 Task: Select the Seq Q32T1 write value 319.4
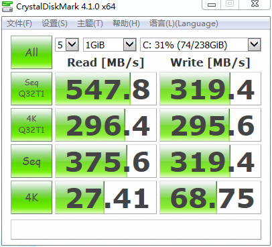(x=210, y=89)
